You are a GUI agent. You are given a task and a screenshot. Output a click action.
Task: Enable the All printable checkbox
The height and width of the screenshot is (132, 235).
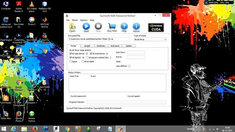pyautogui.click(x=83, y=62)
